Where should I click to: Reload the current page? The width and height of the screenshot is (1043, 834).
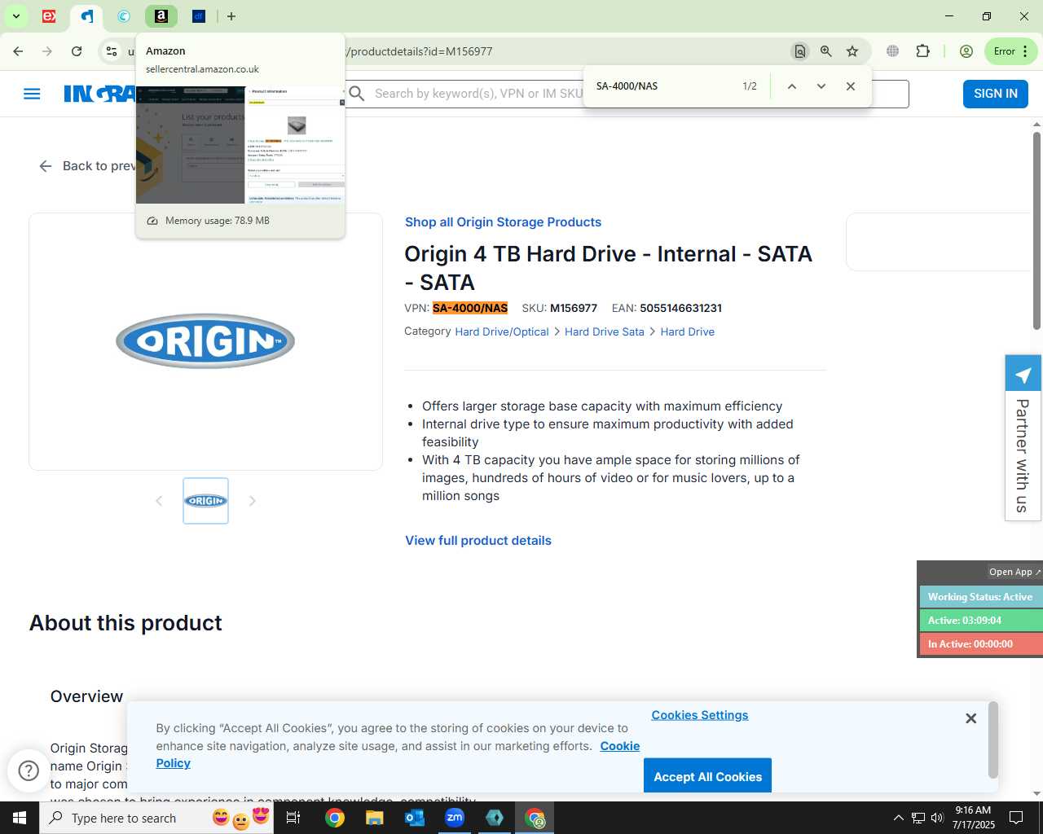(x=77, y=51)
